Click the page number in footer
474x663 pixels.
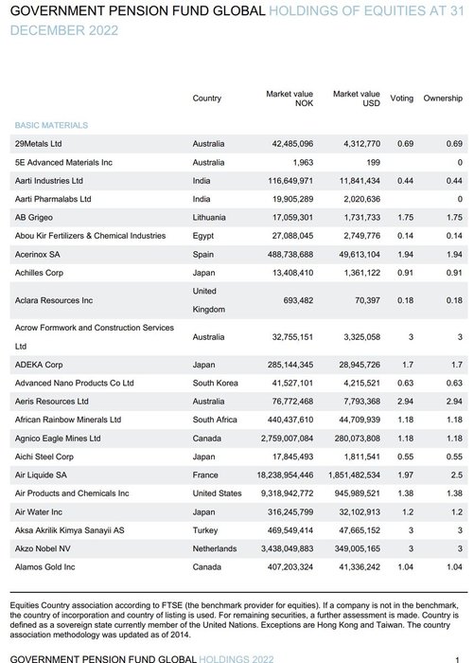pyautogui.click(x=457, y=659)
